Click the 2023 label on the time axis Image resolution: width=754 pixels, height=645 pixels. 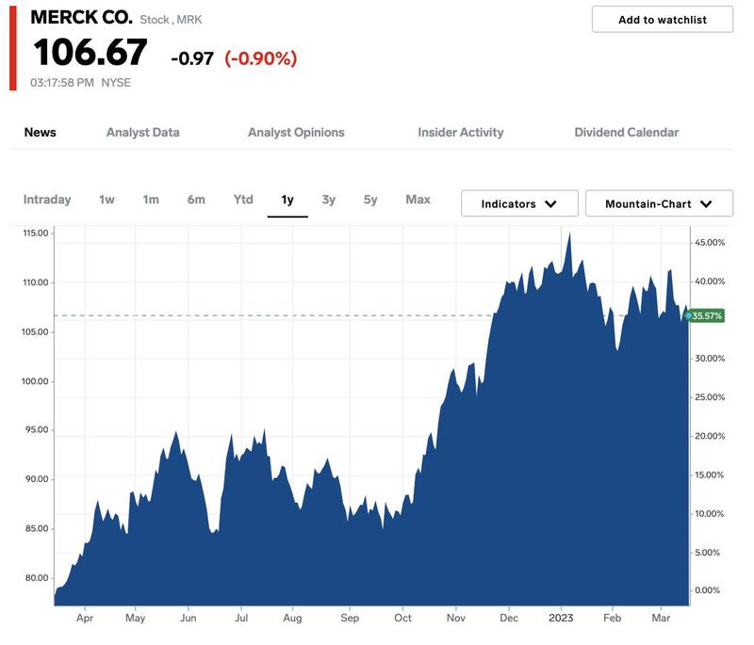(x=561, y=618)
